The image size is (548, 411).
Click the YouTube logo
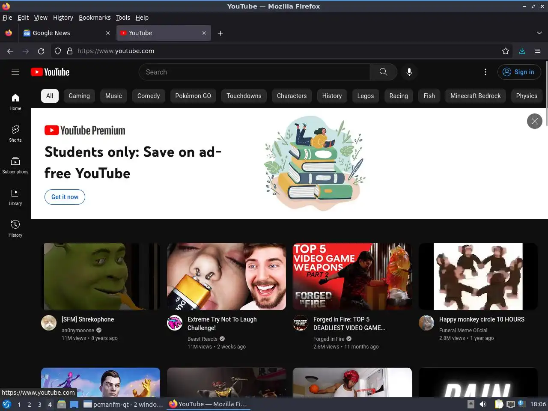[x=50, y=72]
